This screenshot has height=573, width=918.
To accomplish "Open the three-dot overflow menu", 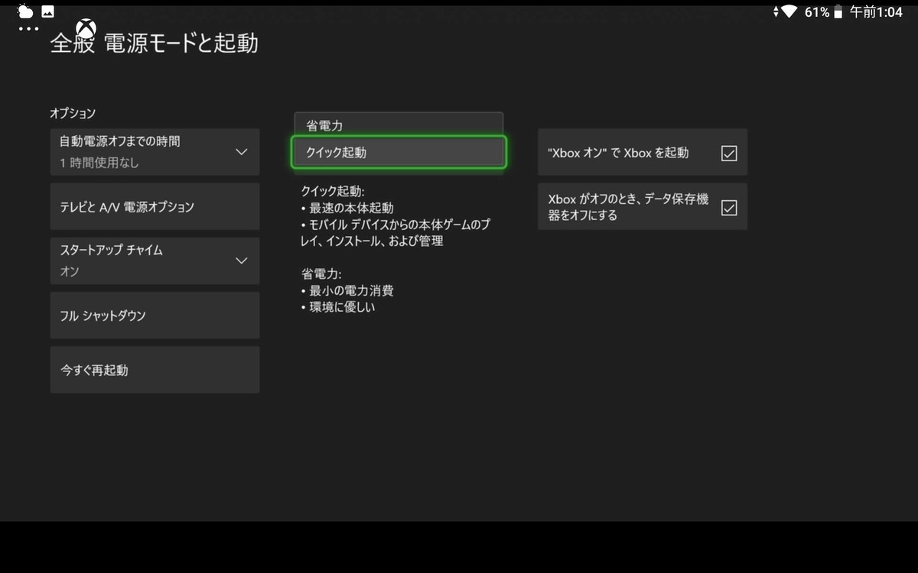I will tap(28, 29).
